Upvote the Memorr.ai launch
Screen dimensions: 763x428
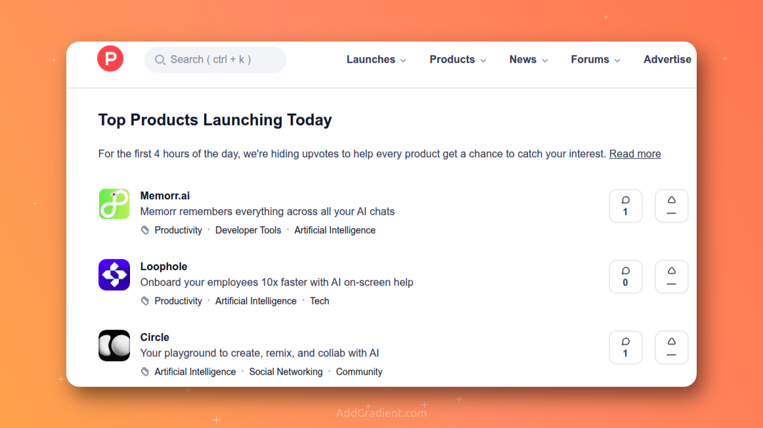pyautogui.click(x=671, y=205)
